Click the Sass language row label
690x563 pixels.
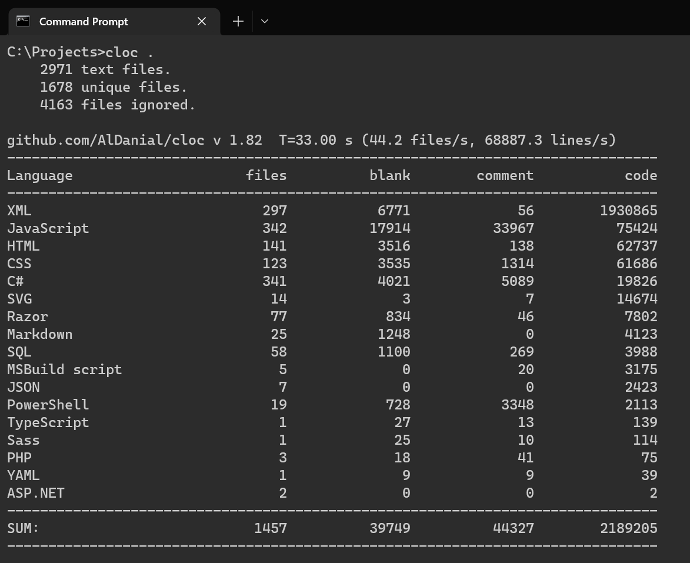tap(24, 439)
